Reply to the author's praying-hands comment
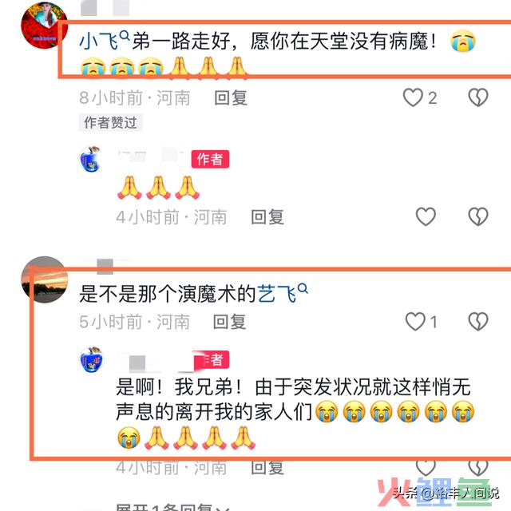The height and width of the screenshot is (511, 511). (x=267, y=217)
